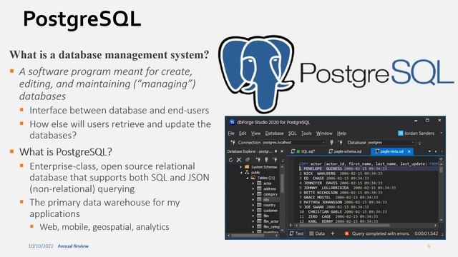This screenshot has width=458, height=257.
Task: Click the public schema icon
Action: click(247, 172)
